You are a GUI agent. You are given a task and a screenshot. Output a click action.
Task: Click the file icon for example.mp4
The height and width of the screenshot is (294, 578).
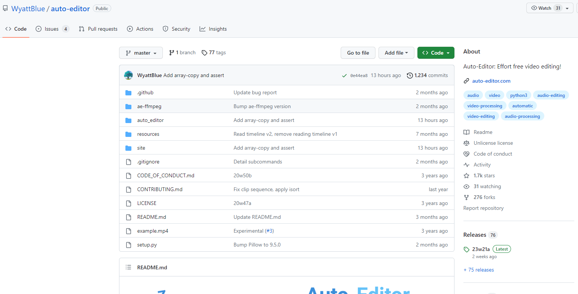(x=128, y=231)
